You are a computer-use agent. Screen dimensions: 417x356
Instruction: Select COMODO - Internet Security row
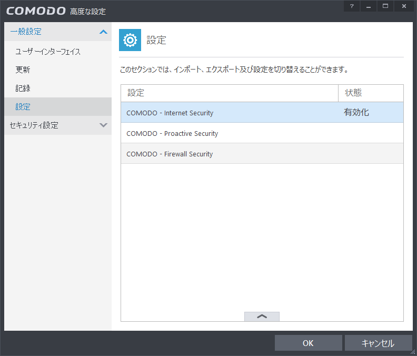(262, 112)
